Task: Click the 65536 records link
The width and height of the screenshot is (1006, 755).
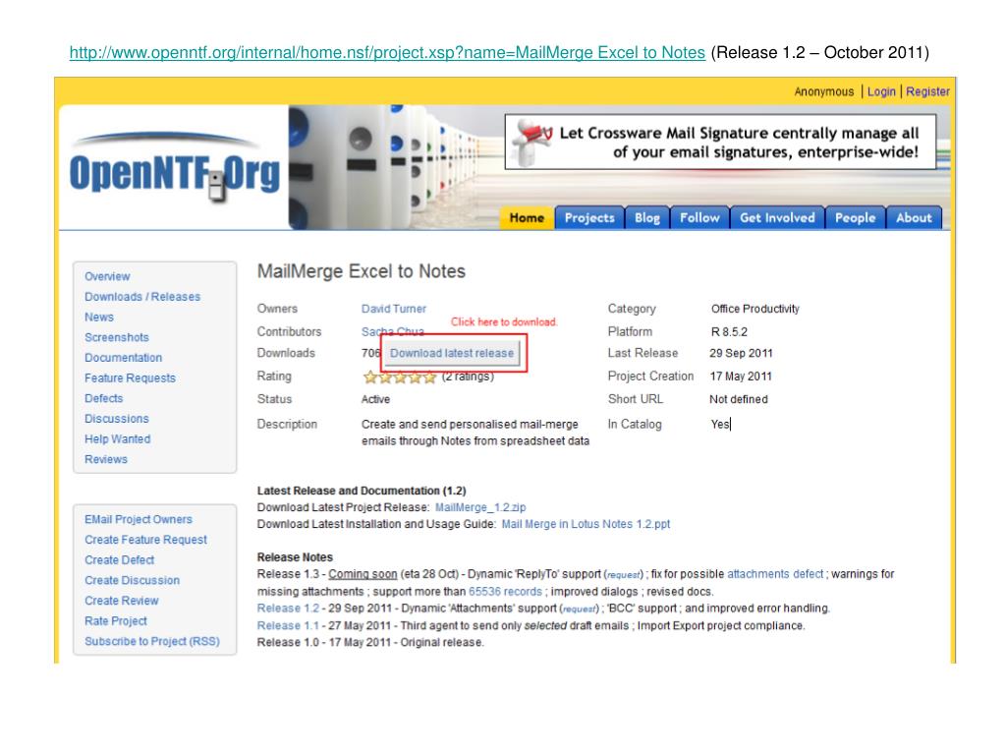Action: pyautogui.click(x=506, y=591)
